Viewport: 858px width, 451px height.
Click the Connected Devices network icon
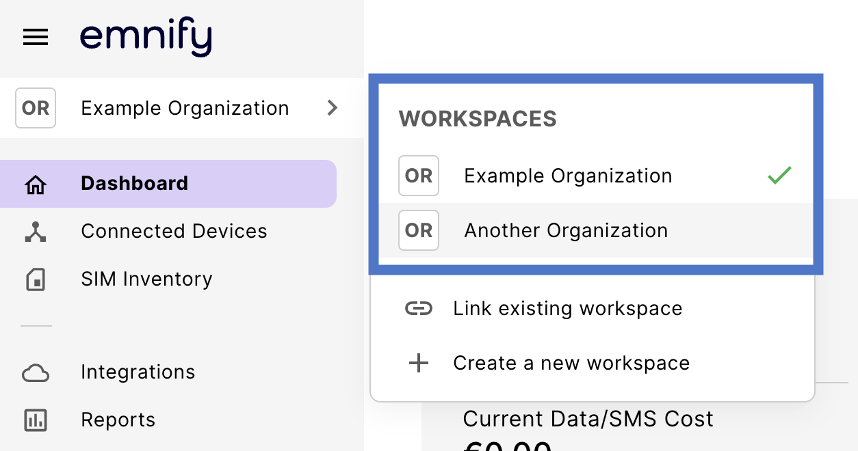[x=36, y=232]
